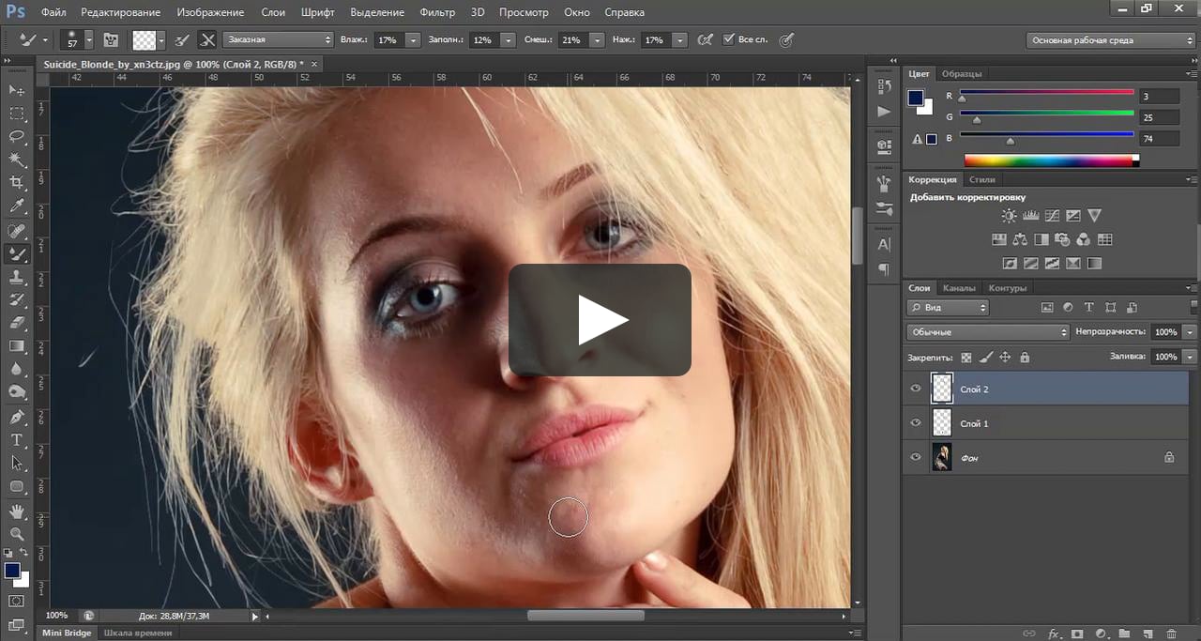Image resolution: width=1201 pixels, height=641 pixels.
Task: Play the video with center button
Action: click(x=600, y=320)
